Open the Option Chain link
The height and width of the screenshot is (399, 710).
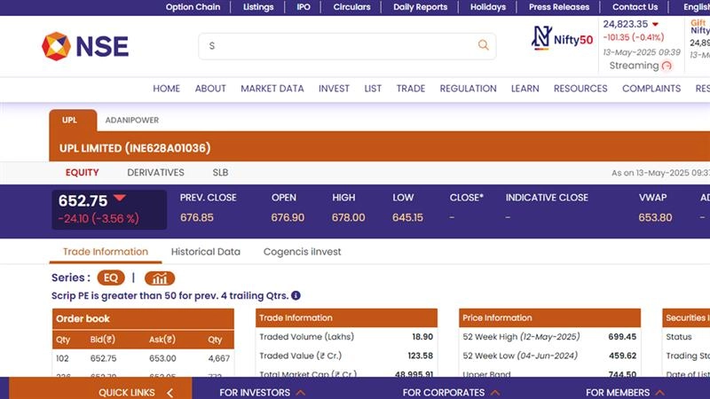tap(193, 7)
